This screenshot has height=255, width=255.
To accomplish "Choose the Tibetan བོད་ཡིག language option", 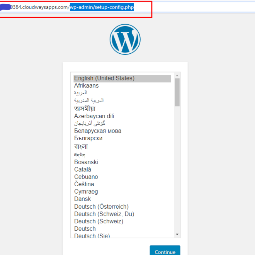I will (122, 155).
